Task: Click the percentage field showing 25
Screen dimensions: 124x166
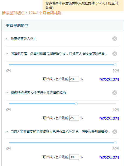Action: [74, 118]
